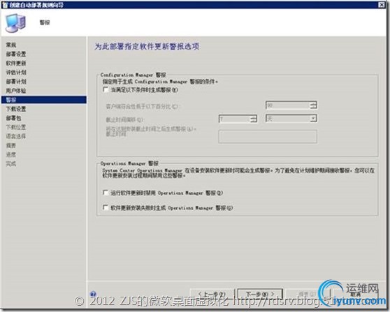Go to the 部署设置 wizard page
The height and width of the screenshot is (312, 390).
point(16,54)
